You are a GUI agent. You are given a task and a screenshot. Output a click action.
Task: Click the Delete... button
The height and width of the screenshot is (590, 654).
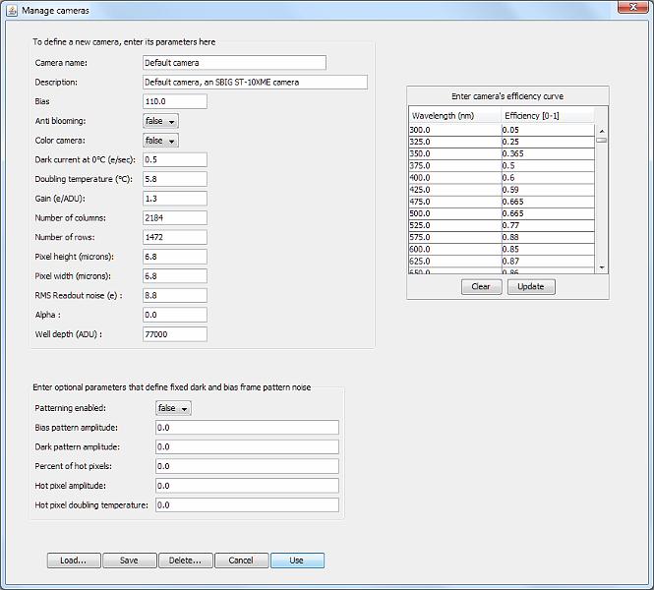coord(185,560)
